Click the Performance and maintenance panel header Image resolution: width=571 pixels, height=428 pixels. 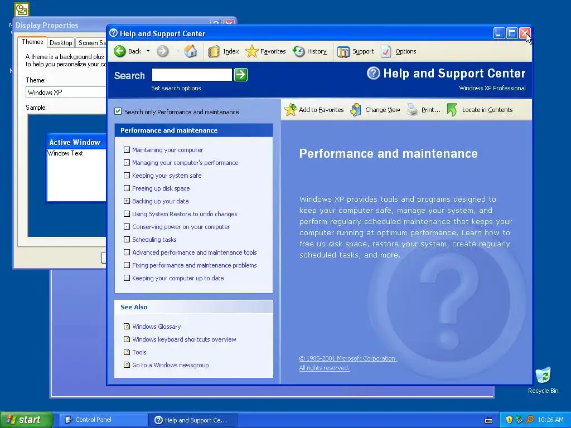[x=193, y=130]
